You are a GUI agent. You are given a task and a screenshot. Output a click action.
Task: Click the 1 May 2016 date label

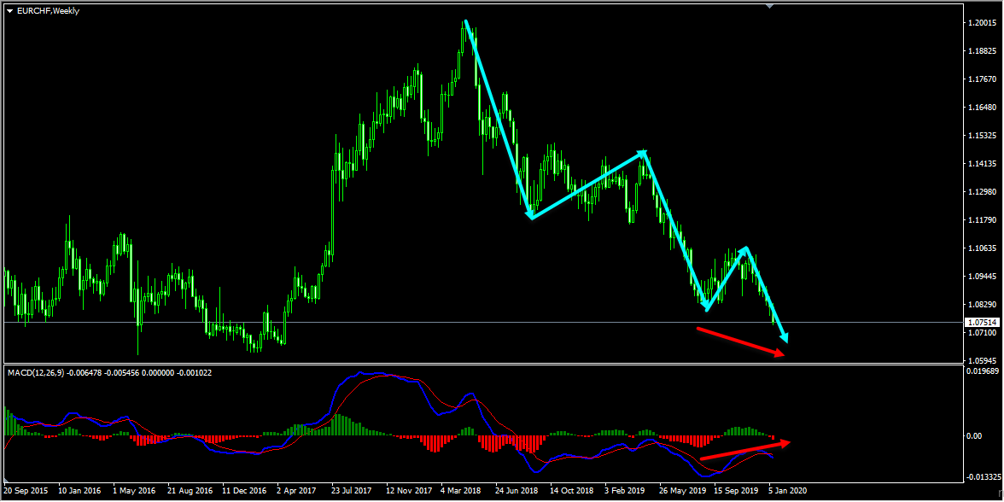[x=135, y=490]
